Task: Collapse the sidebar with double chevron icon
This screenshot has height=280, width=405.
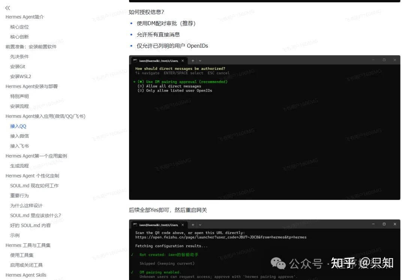Action: pos(8,8)
